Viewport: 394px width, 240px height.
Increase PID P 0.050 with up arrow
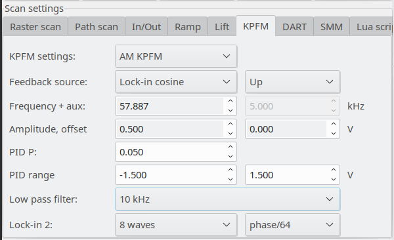(x=230, y=147)
